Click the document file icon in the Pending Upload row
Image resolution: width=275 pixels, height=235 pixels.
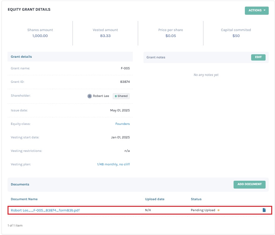(x=264, y=210)
